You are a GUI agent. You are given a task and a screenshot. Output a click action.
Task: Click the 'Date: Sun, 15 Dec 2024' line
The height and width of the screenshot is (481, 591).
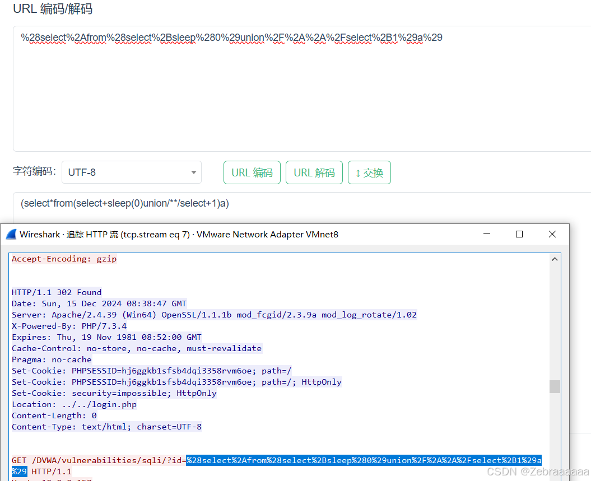[99, 303]
